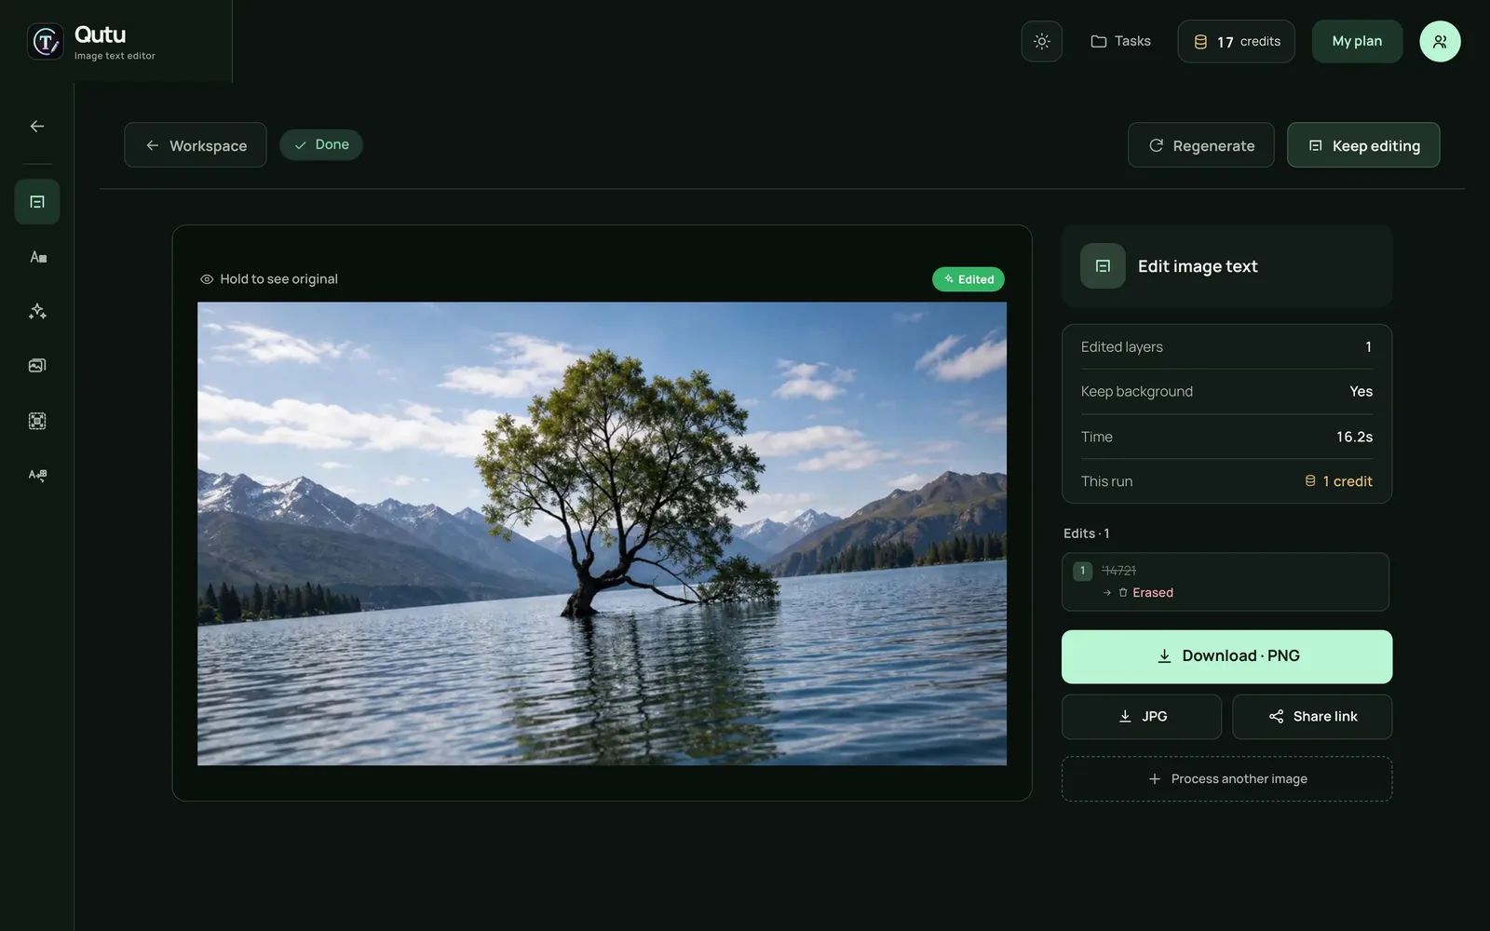Click Regenerate button
This screenshot has height=931, width=1490.
(1200, 145)
